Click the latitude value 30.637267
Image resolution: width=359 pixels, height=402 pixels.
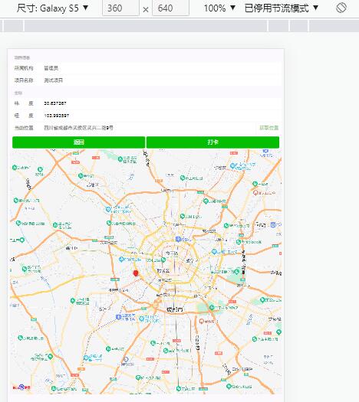[x=55, y=103]
